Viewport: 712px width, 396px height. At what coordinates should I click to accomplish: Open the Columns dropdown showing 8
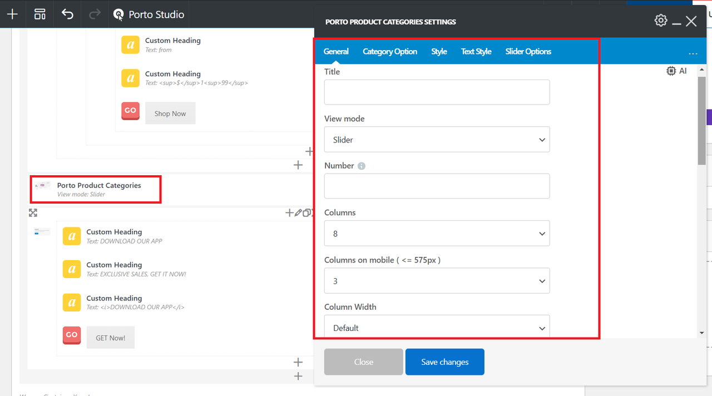pos(437,234)
